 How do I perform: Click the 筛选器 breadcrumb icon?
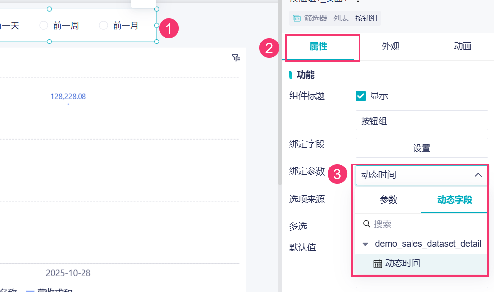[x=297, y=18]
